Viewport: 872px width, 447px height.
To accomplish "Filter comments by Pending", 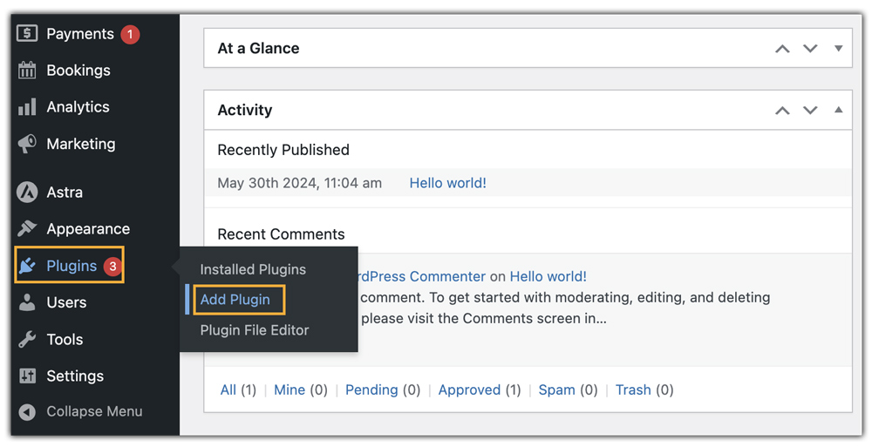I will 371,389.
